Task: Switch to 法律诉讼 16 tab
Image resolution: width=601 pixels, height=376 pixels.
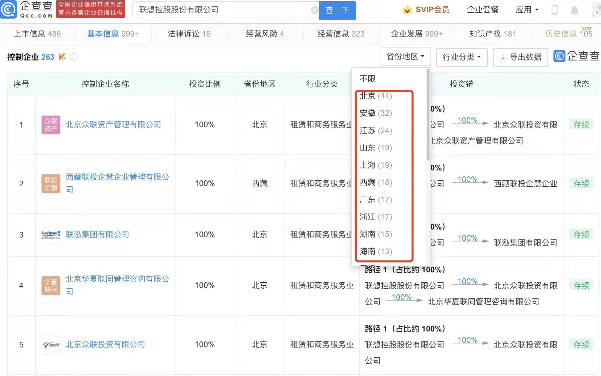Action: [x=189, y=34]
